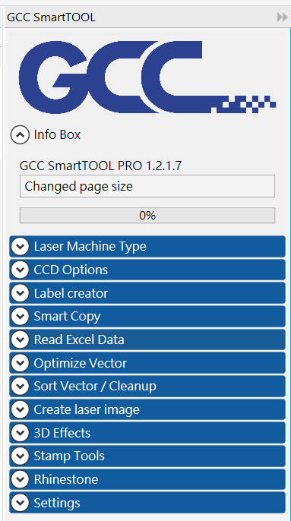Open the Settings section header

(x=147, y=503)
